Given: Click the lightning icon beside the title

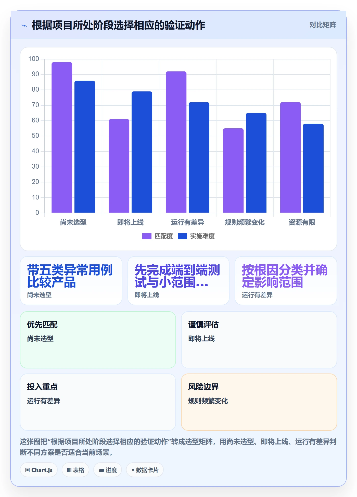Looking at the screenshot, I should point(24,26).
